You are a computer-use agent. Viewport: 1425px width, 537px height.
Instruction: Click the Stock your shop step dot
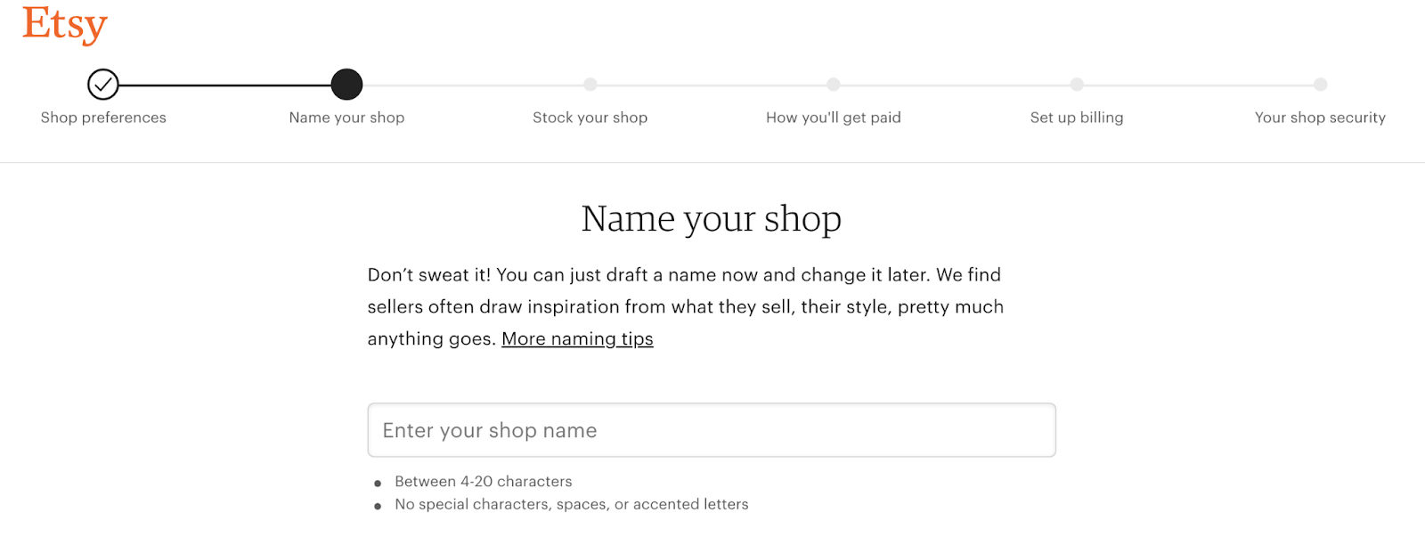coord(590,85)
